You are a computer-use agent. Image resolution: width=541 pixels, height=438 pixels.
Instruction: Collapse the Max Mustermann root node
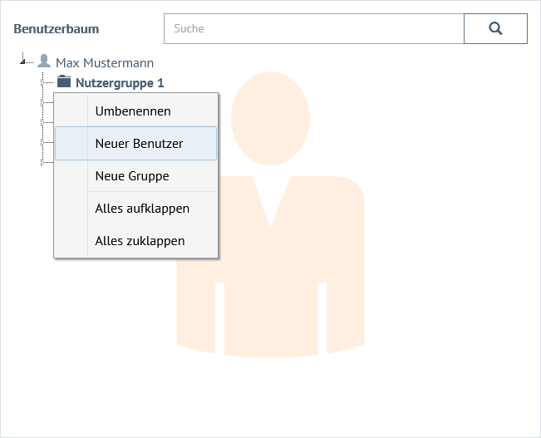tap(22, 62)
